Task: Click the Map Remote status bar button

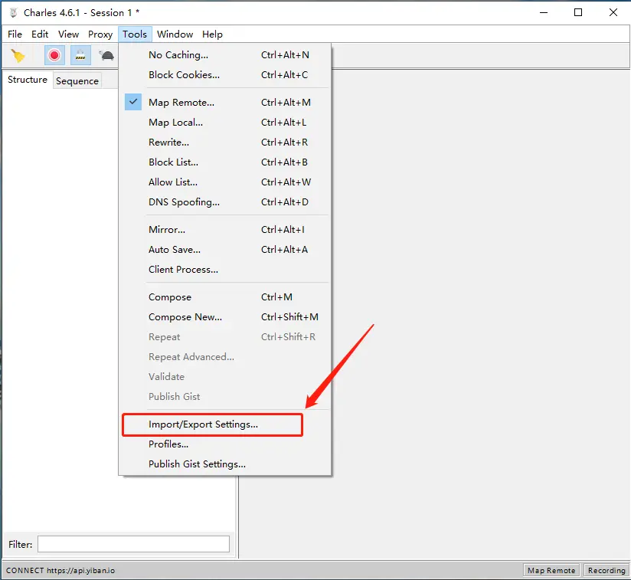Action: pos(551,570)
